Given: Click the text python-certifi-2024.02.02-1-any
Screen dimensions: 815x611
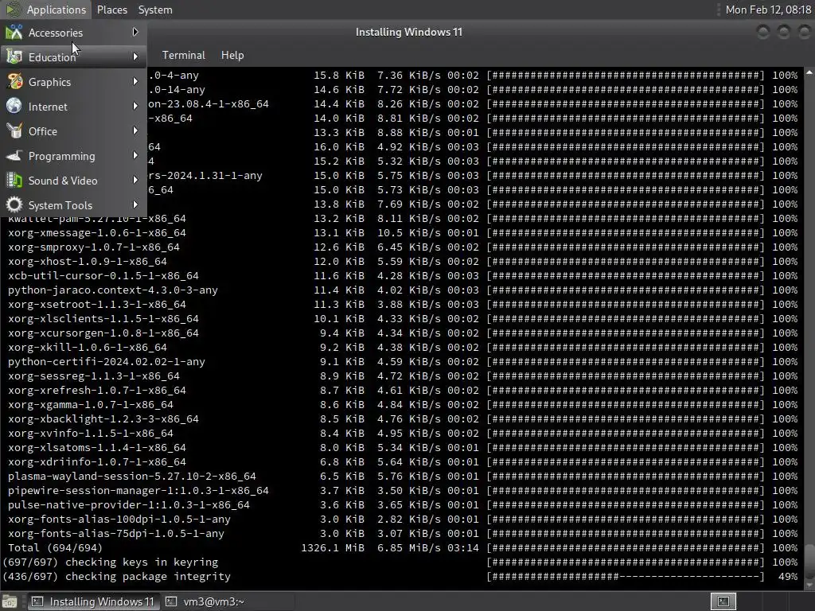Looking at the screenshot, I should (106, 362).
